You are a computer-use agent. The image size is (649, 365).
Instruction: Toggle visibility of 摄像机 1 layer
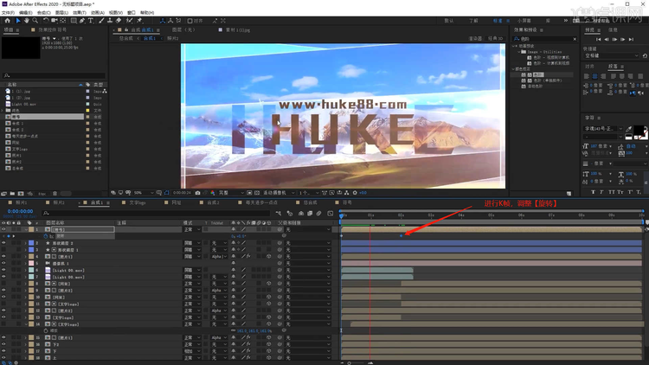pos(3,263)
